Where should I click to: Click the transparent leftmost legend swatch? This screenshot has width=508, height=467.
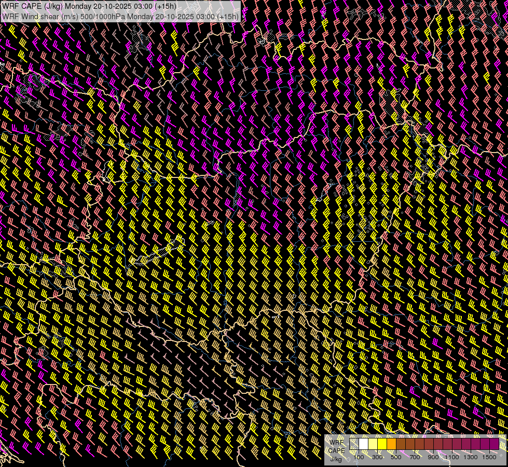click(x=354, y=444)
